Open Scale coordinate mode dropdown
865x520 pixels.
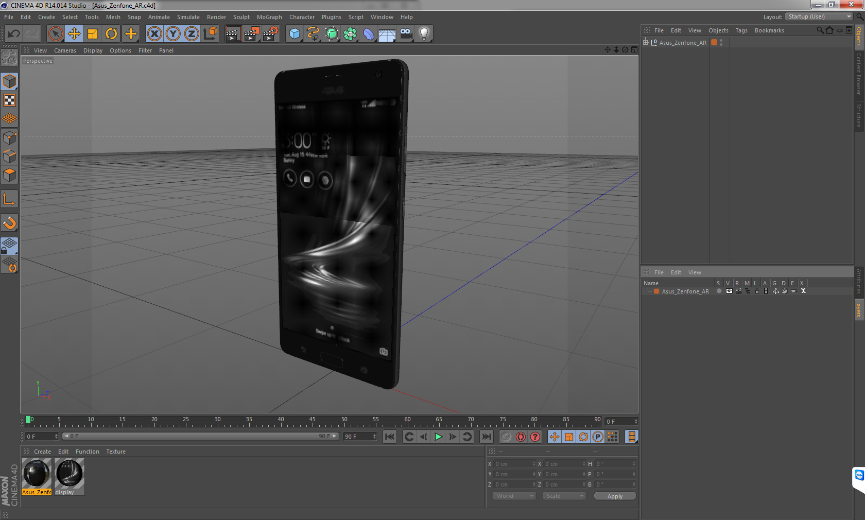[x=564, y=496]
